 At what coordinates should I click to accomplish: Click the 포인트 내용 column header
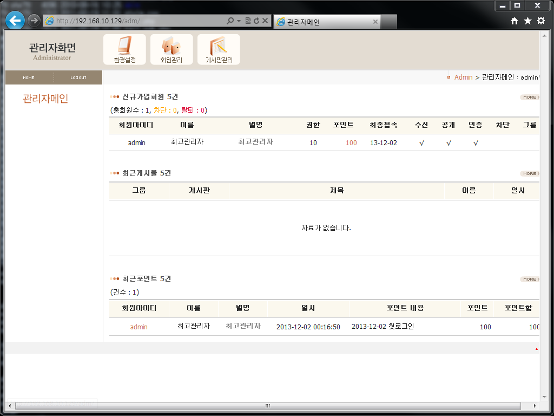point(405,308)
